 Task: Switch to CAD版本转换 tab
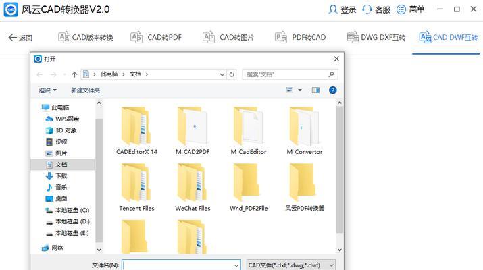click(x=86, y=38)
